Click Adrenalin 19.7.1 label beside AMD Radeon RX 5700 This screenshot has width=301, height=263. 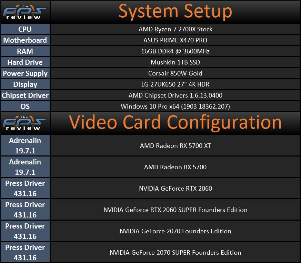pos(25,167)
